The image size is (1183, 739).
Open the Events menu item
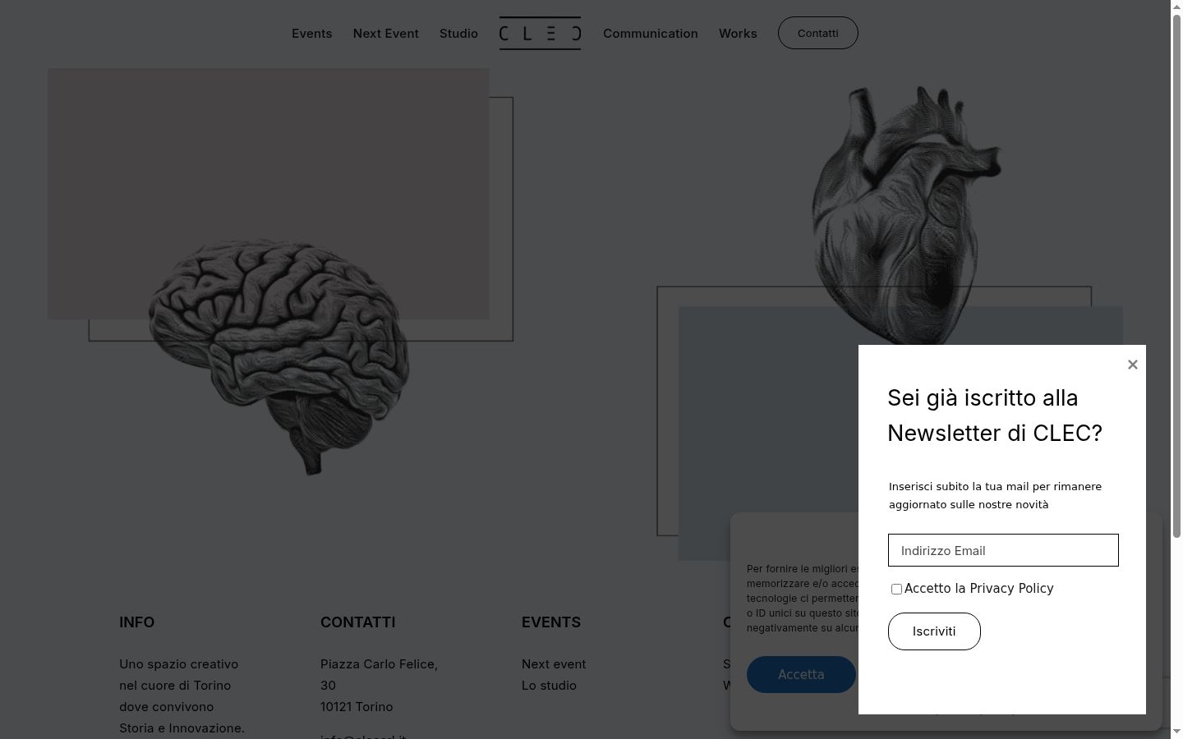pyautogui.click(x=312, y=34)
